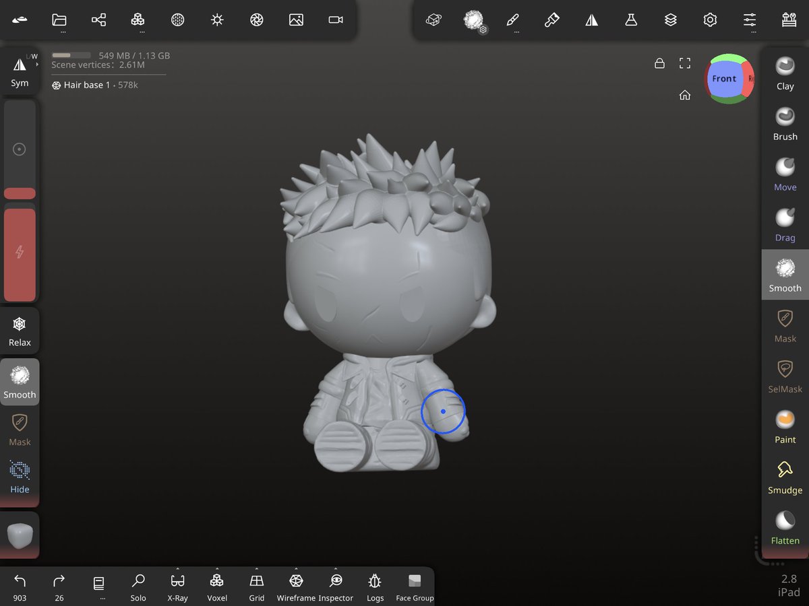809x606 pixels.
Task: Open the Painting brush menu
Action: point(552,20)
